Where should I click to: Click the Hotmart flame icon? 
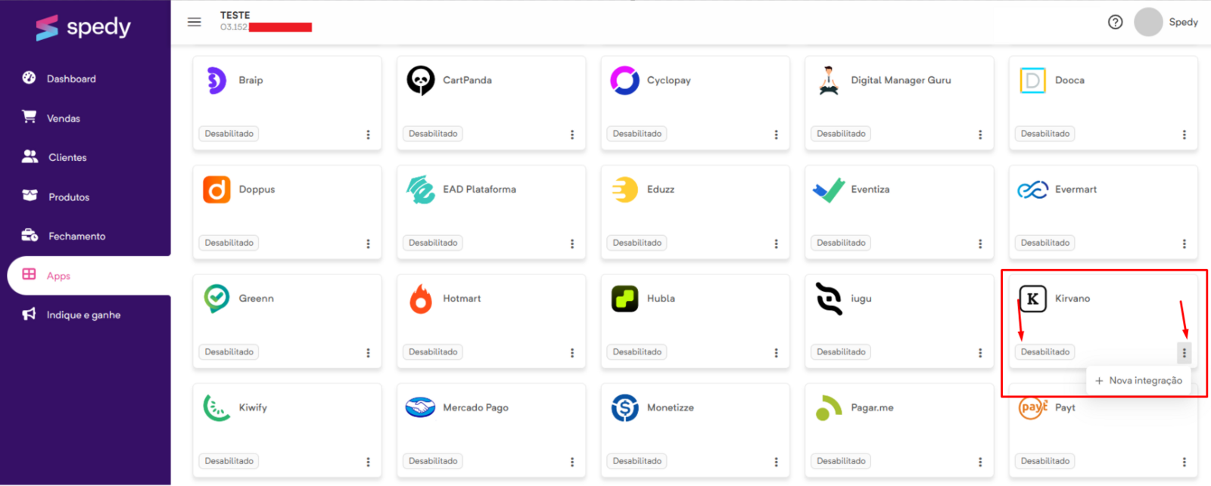pyautogui.click(x=420, y=299)
